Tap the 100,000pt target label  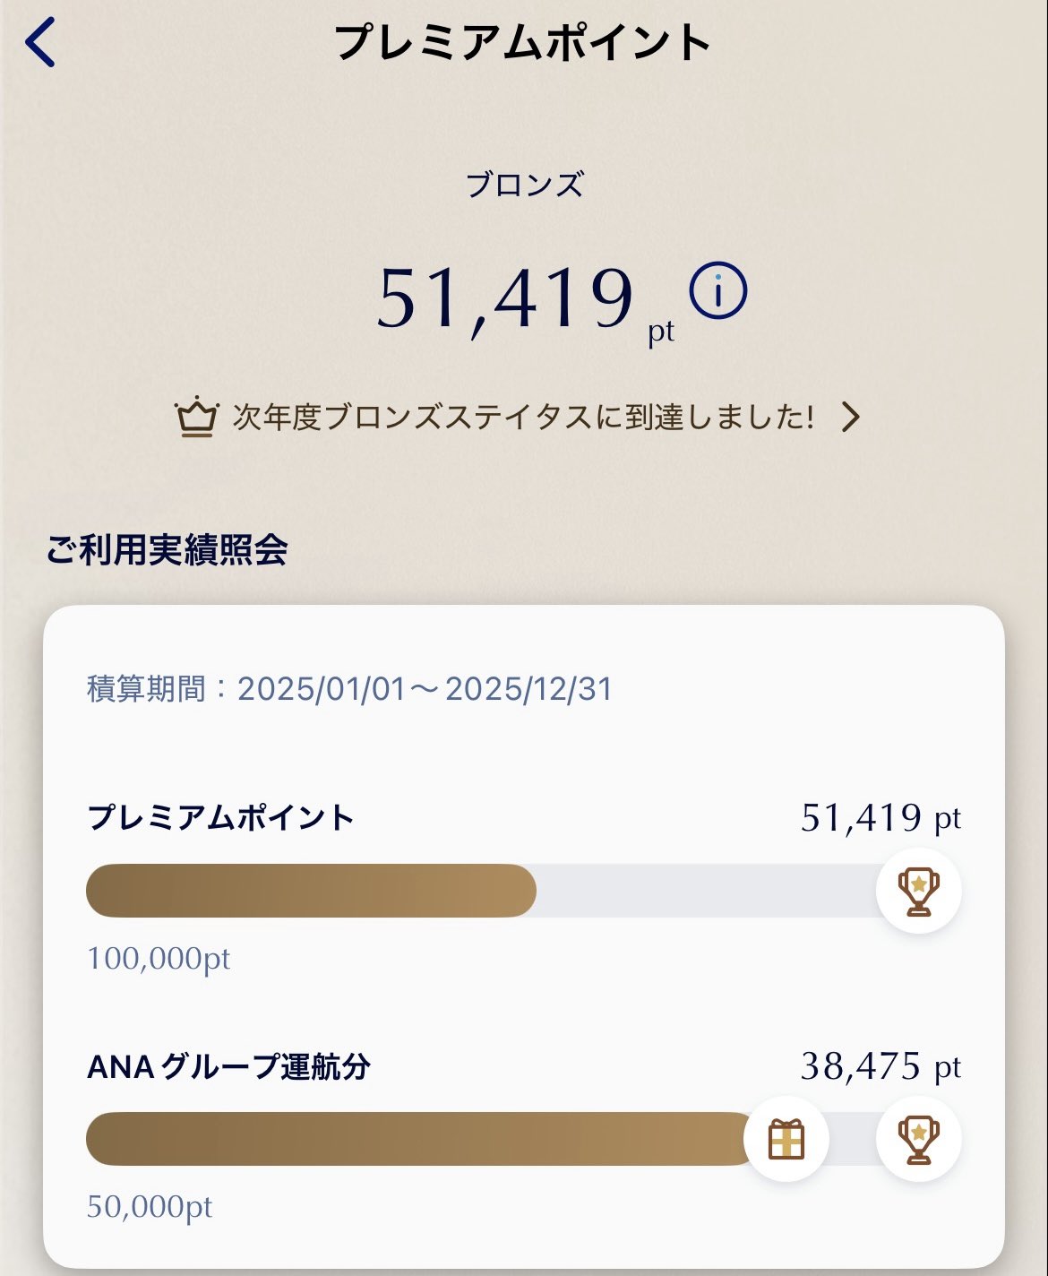(159, 959)
